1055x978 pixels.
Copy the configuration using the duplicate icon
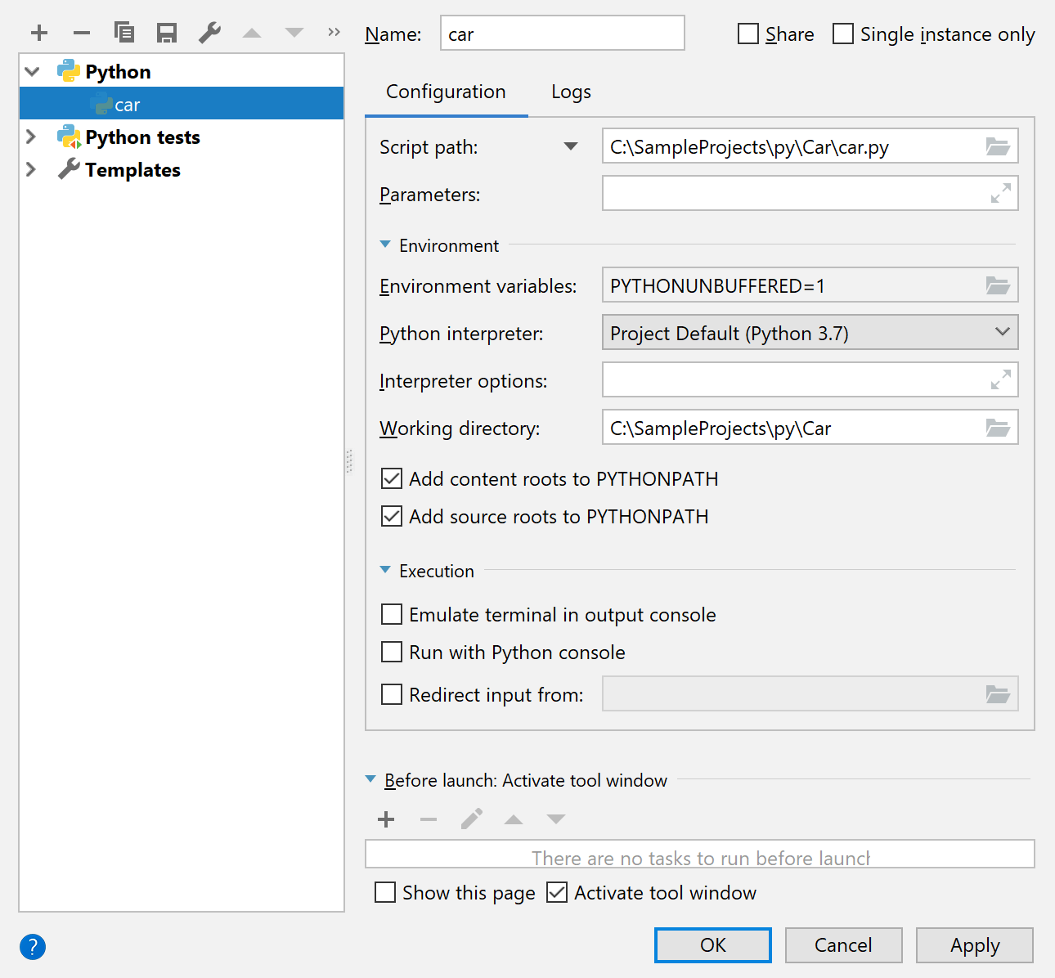pos(124,33)
